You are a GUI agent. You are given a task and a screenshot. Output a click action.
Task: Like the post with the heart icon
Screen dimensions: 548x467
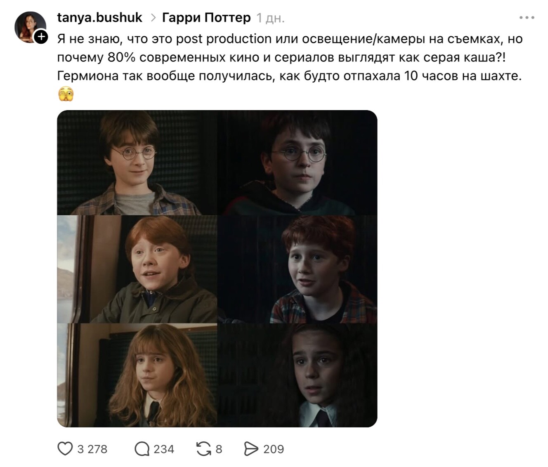tap(65, 449)
